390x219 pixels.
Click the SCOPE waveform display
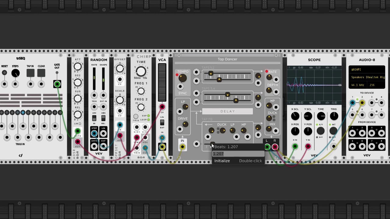pyautogui.click(x=314, y=85)
